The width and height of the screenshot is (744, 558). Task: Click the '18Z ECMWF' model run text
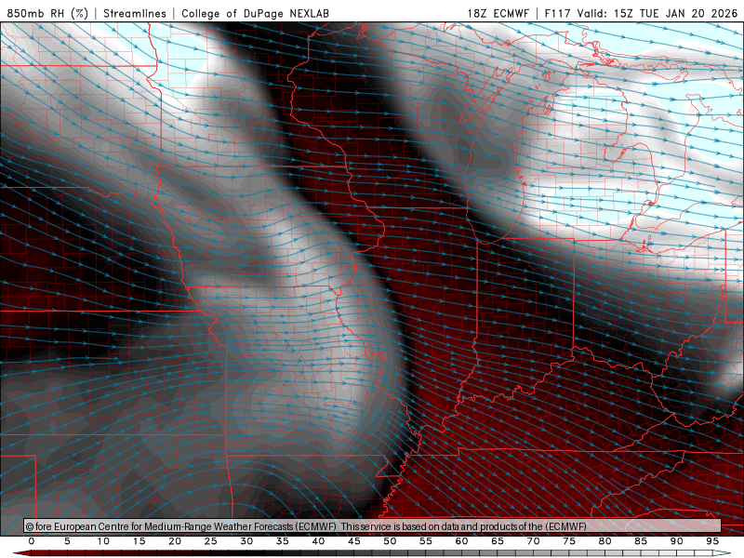(498, 13)
